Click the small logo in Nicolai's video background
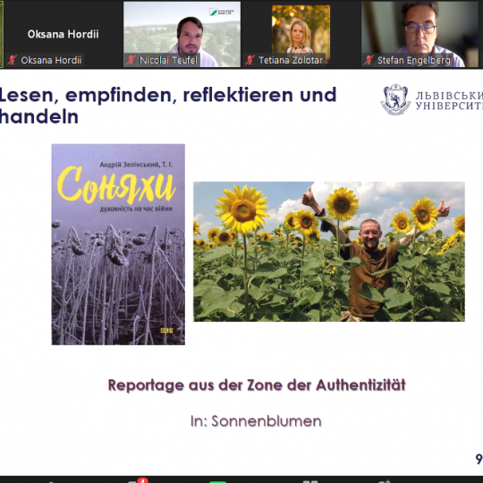483x483 pixels. tap(222, 12)
